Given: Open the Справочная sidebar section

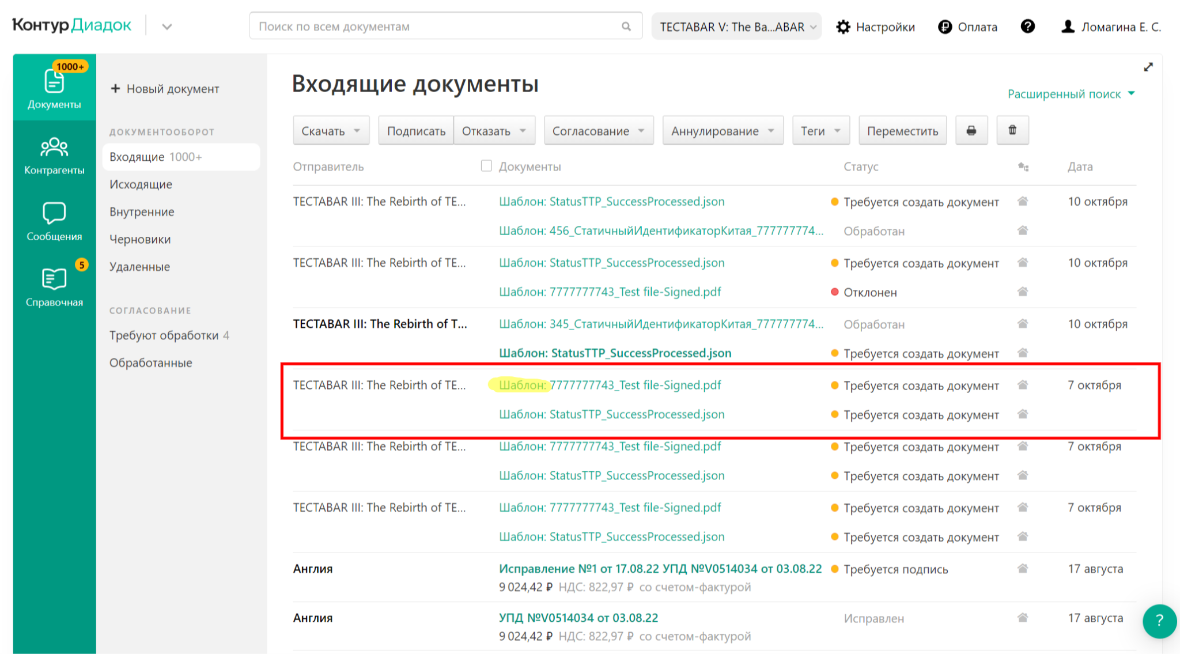Looking at the screenshot, I should pos(54,286).
